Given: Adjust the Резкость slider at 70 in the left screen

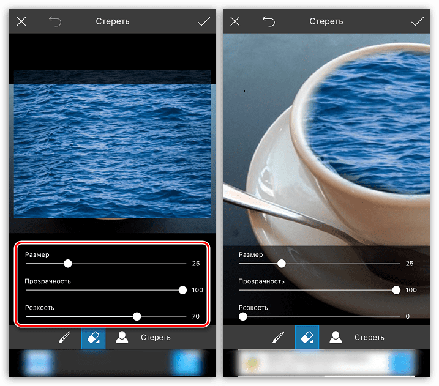Looking at the screenshot, I should coord(137,317).
